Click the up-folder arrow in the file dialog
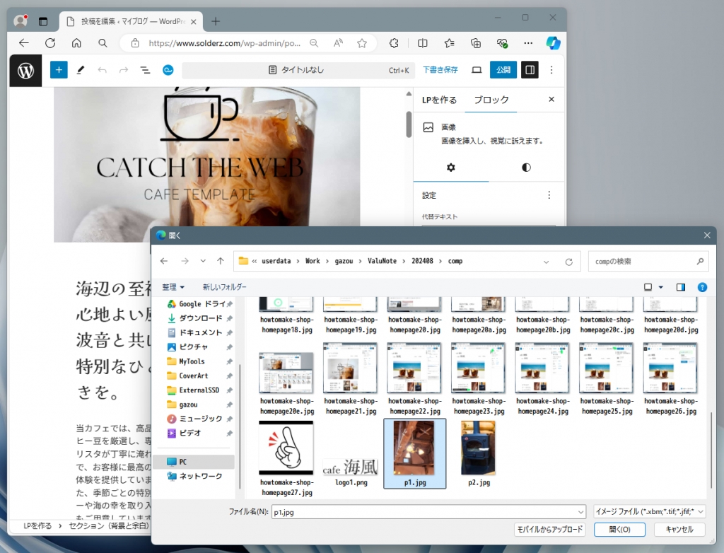The width and height of the screenshot is (724, 553). pos(221,261)
